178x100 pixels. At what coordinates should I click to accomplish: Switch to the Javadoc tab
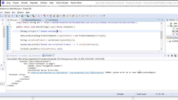click(x=23, y=56)
